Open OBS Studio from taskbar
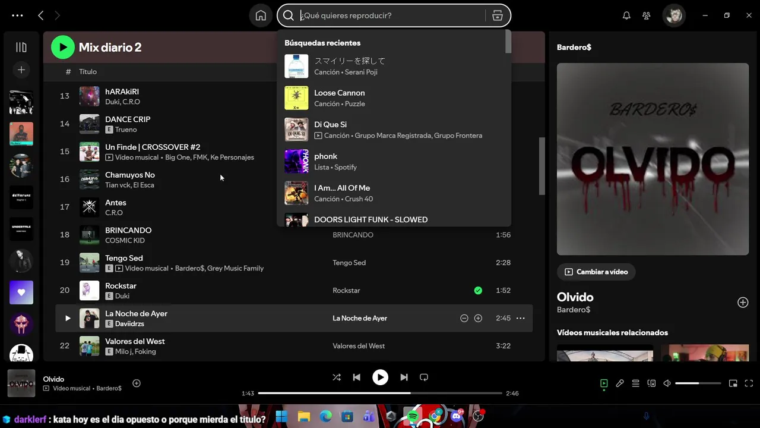The image size is (760, 428). point(479,417)
